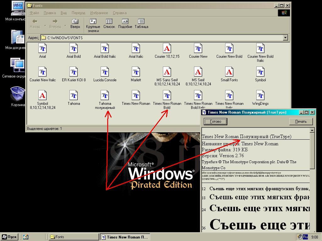Click status bar text Выделено шрифтов: 1
This screenshot has width=322, height=241.
[x=44, y=129]
